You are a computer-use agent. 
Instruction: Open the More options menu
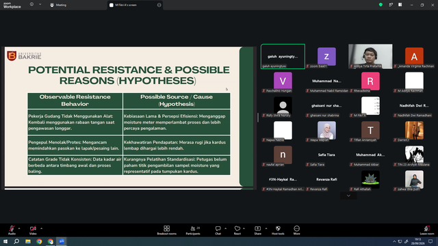[296, 230]
